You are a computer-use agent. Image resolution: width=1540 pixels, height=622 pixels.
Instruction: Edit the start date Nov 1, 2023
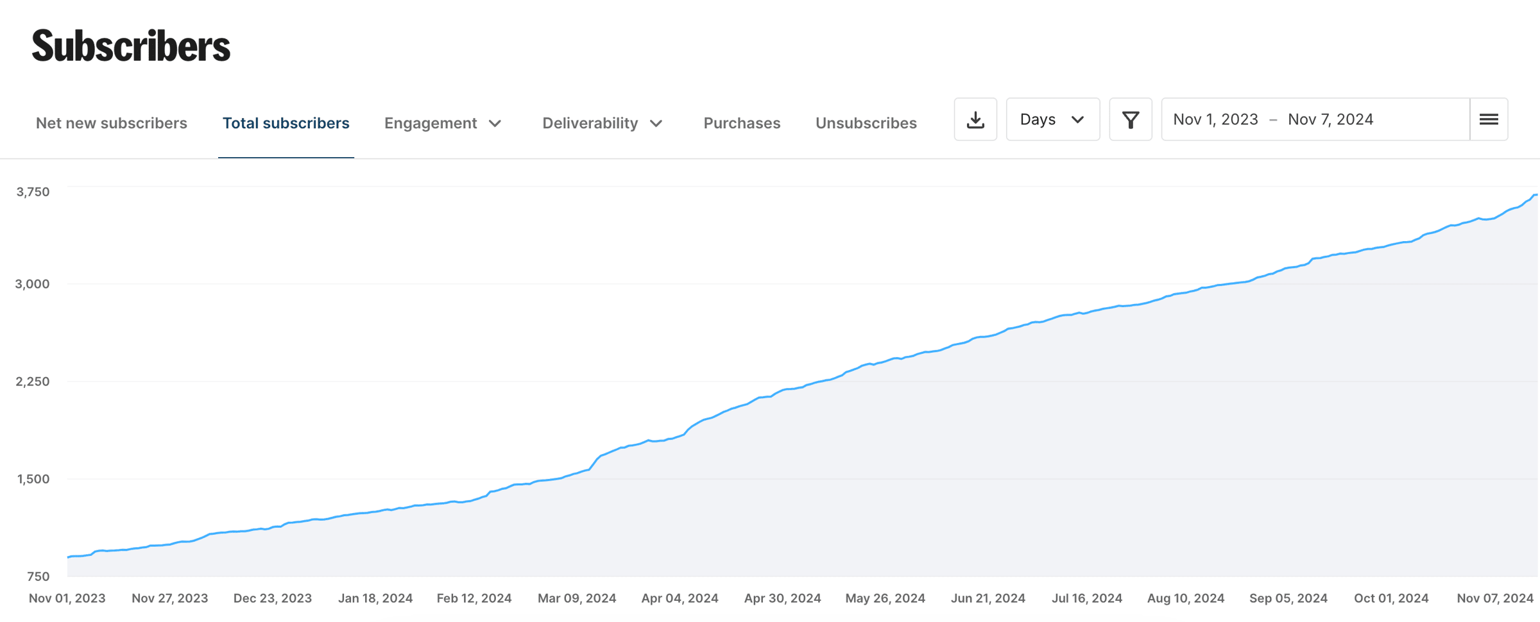tap(1215, 119)
